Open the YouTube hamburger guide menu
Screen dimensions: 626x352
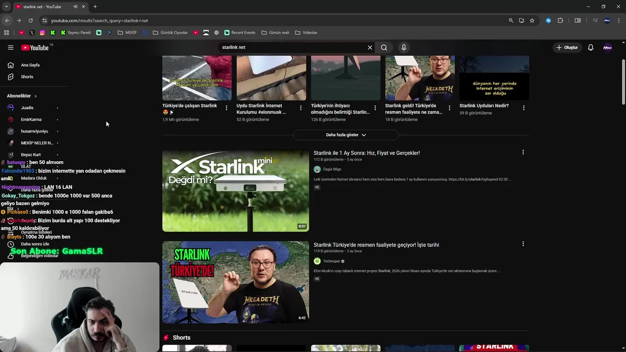coord(10,47)
